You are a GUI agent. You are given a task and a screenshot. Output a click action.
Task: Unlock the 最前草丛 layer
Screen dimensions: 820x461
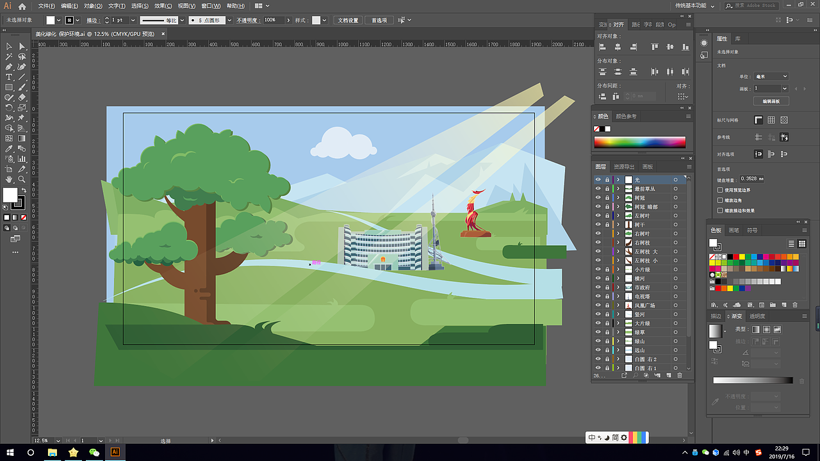tap(607, 189)
